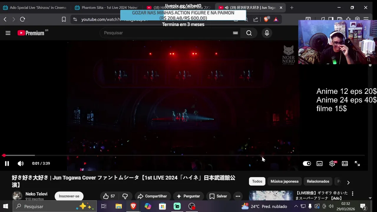Open site settings icon in address bar
Image resolution: width=377 pixels, height=212 pixels.
75,19
